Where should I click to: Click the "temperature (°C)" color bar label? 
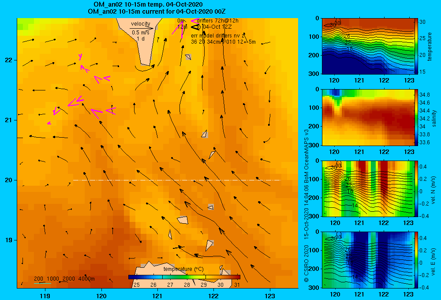(183, 269)
